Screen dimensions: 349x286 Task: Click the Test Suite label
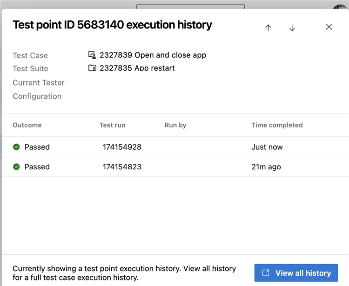pyautogui.click(x=30, y=68)
